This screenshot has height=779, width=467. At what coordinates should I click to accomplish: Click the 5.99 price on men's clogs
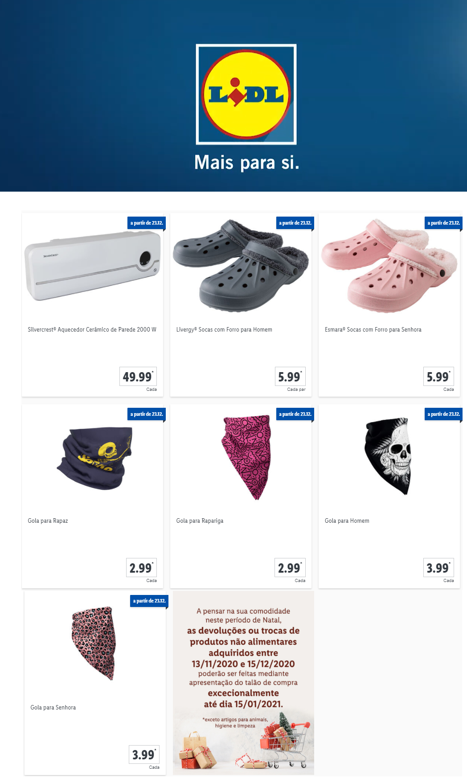click(x=290, y=377)
